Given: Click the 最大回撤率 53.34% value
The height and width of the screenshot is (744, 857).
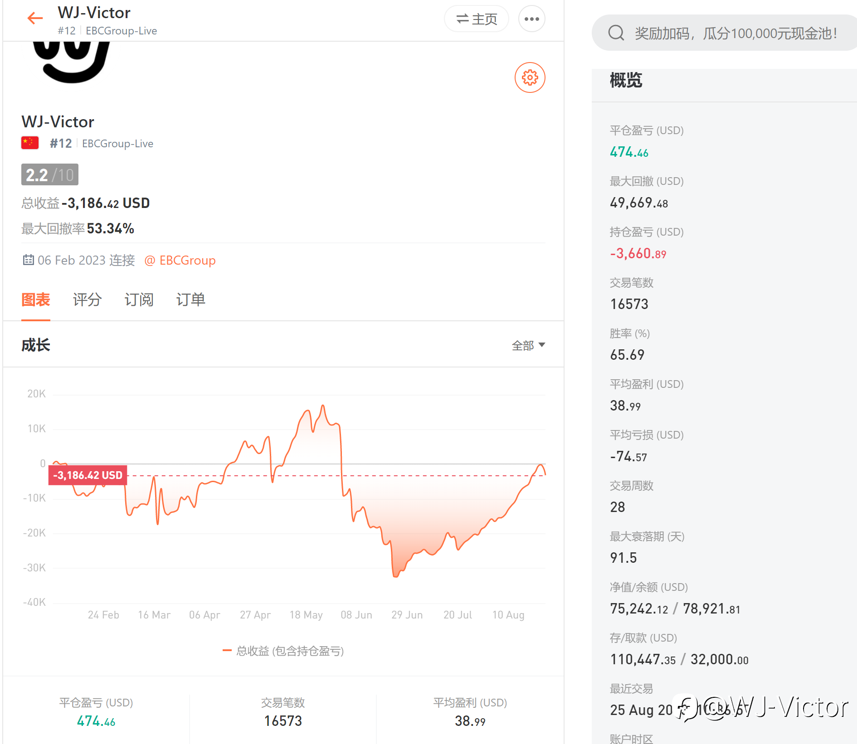Looking at the screenshot, I should coord(110,228).
